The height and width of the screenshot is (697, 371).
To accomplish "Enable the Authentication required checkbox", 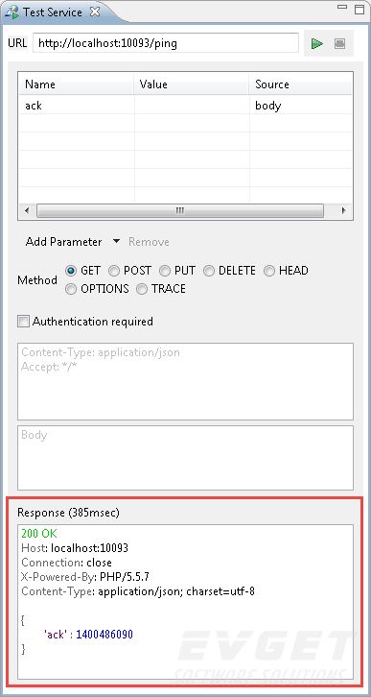I will coord(23,322).
